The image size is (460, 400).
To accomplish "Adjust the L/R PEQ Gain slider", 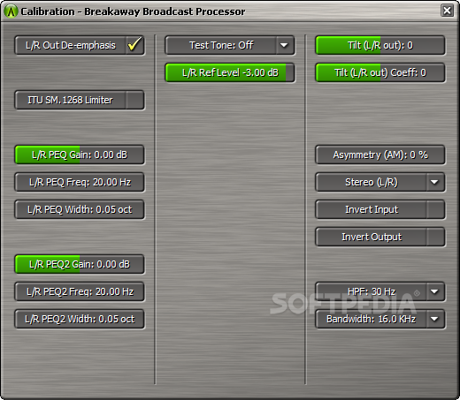I will pos(80,155).
